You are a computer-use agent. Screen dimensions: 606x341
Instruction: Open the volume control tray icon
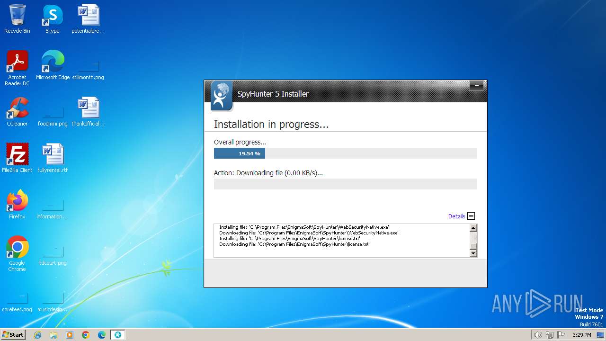click(x=538, y=335)
